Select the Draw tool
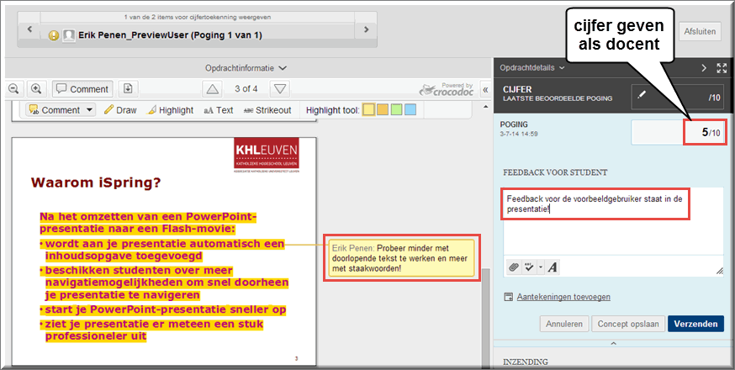The width and height of the screenshot is (735, 370). 120,110
